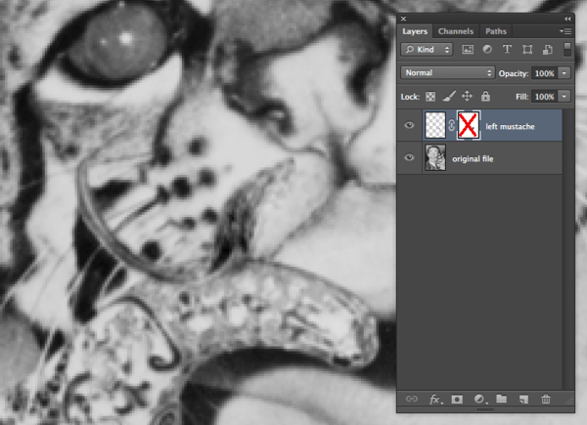Hide the left mustache layer

click(x=409, y=125)
